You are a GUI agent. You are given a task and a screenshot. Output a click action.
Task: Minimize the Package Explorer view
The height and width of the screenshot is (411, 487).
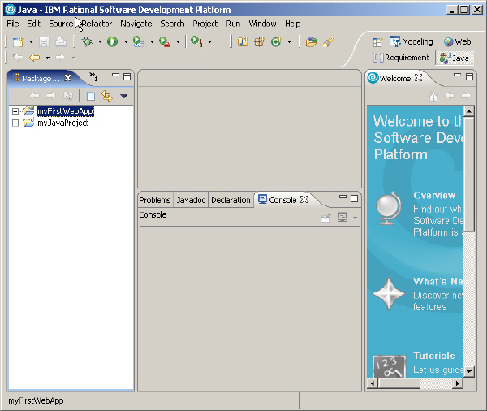click(x=115, y=75)
